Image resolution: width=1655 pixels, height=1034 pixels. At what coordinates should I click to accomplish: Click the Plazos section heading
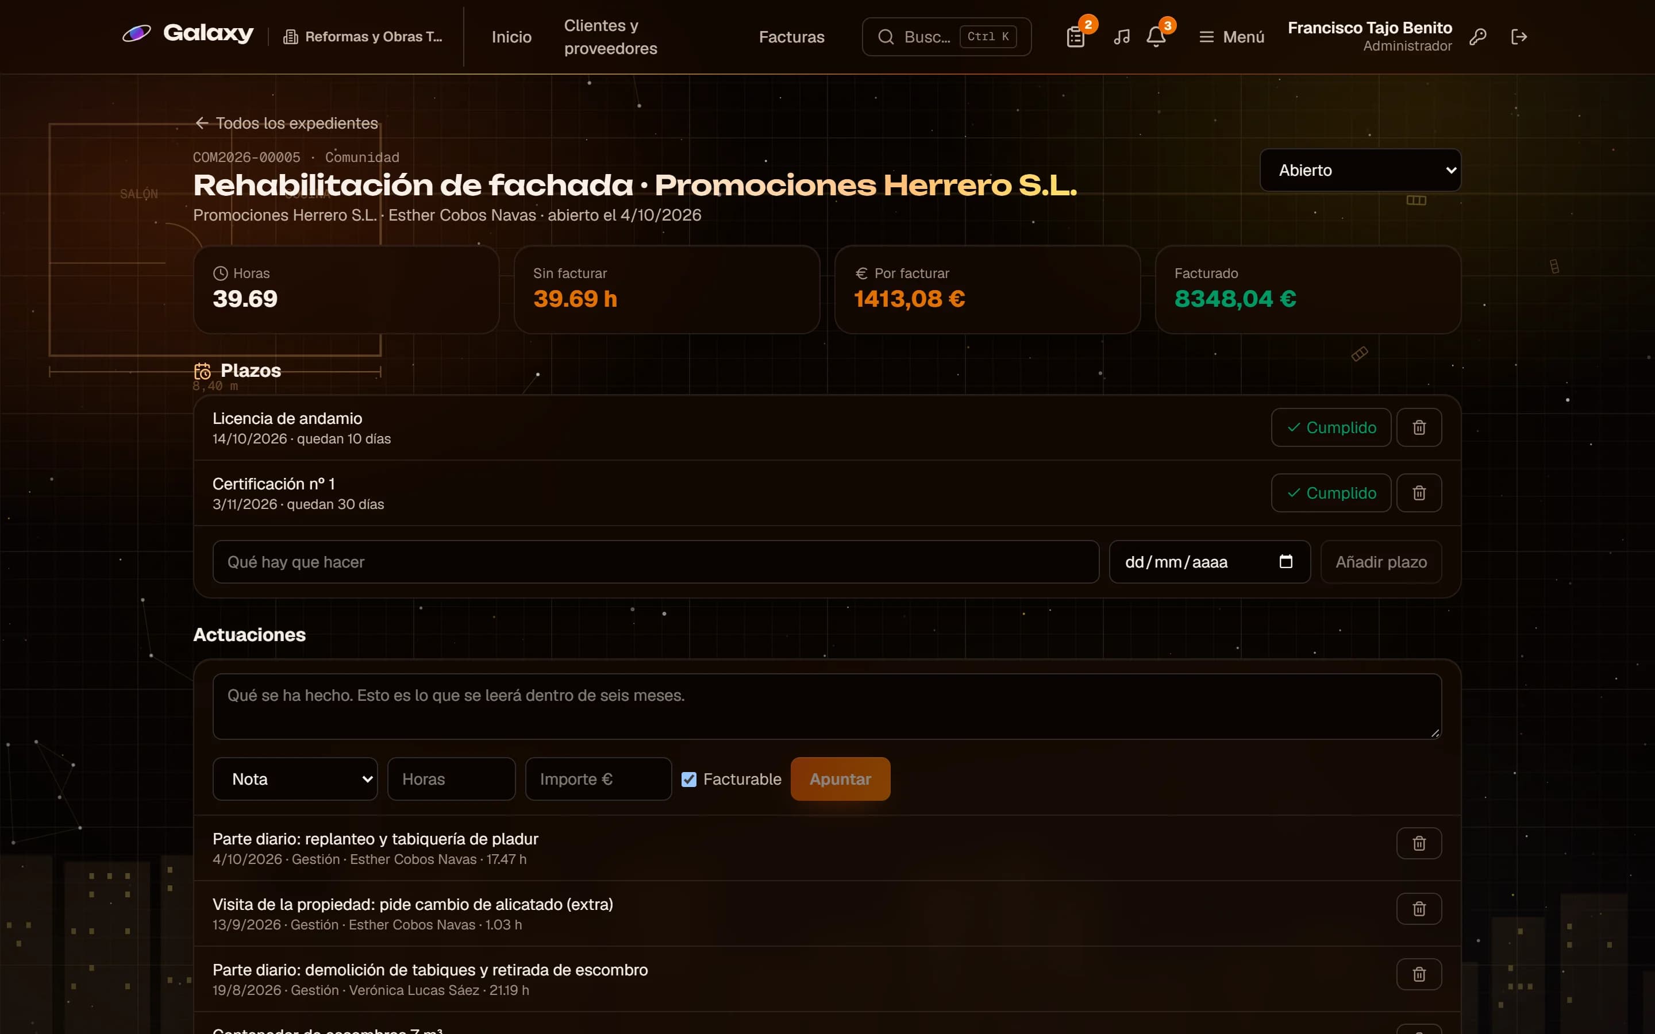coord(251,371)
